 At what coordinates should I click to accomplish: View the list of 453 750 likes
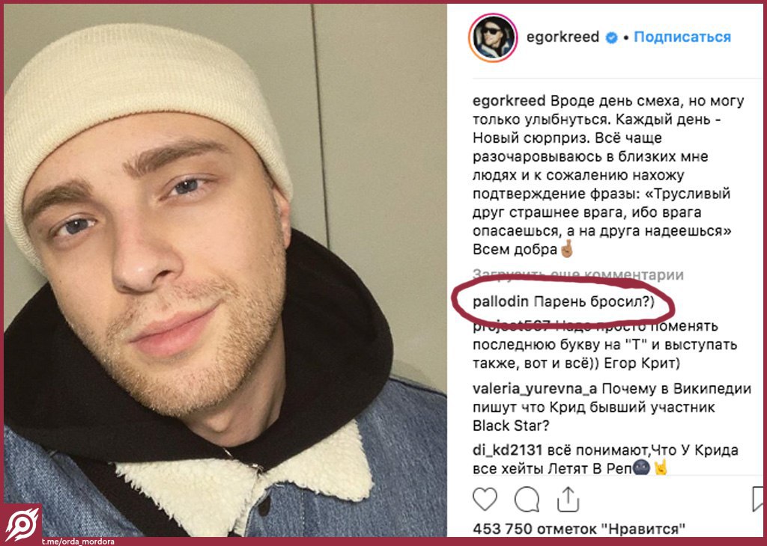579,529
